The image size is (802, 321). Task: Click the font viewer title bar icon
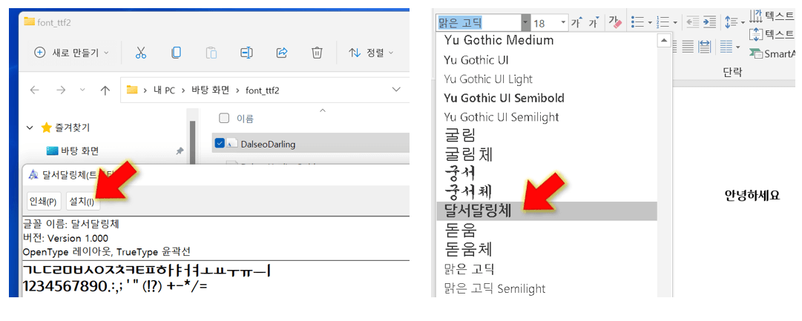pos(34,175)
